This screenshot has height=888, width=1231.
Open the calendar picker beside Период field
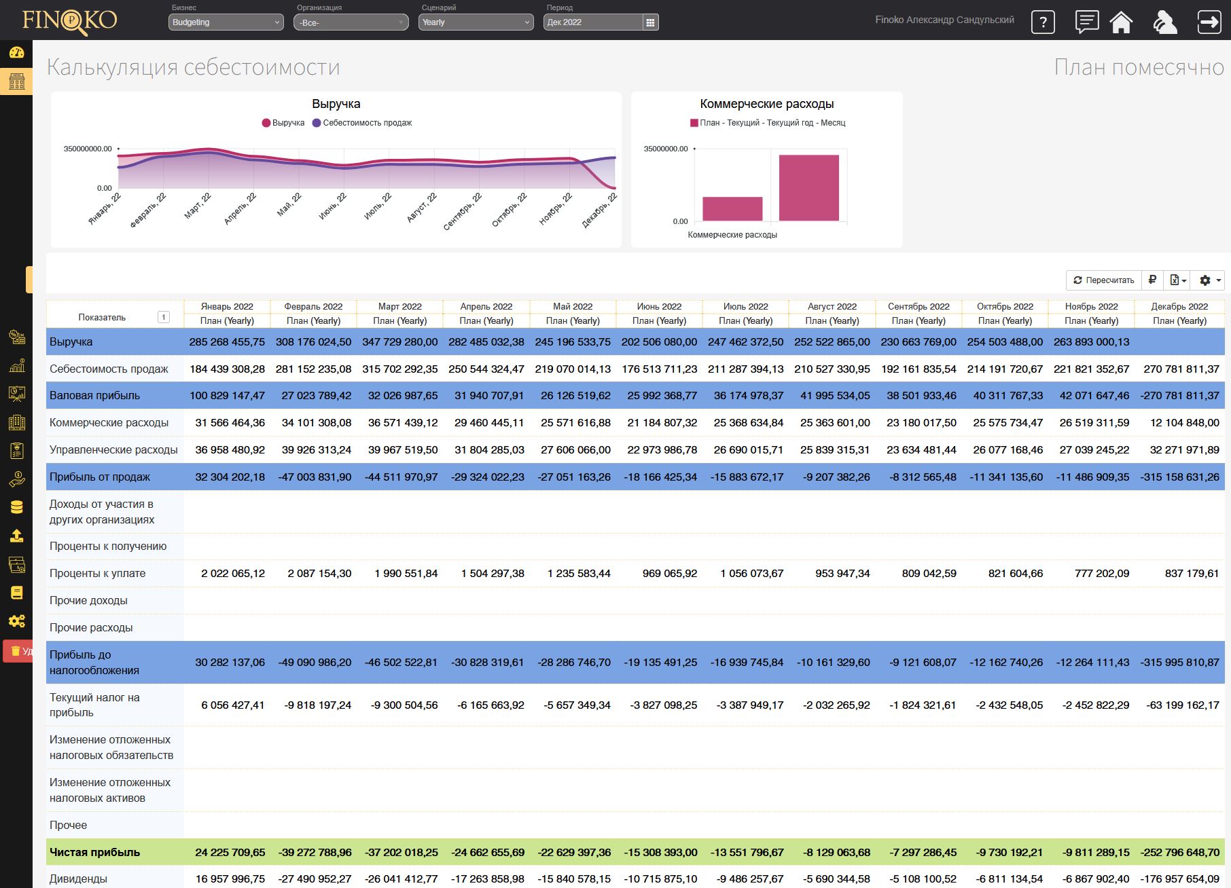point(650,22)
